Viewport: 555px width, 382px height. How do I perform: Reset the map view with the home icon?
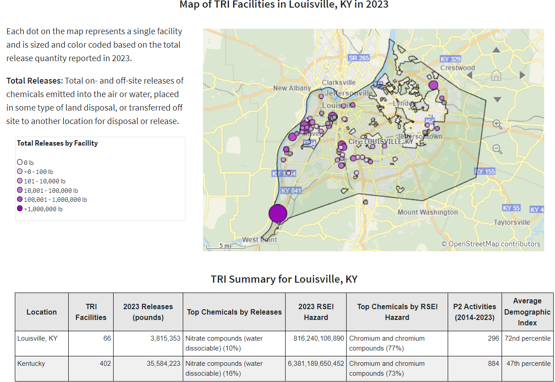coord(496,75)
